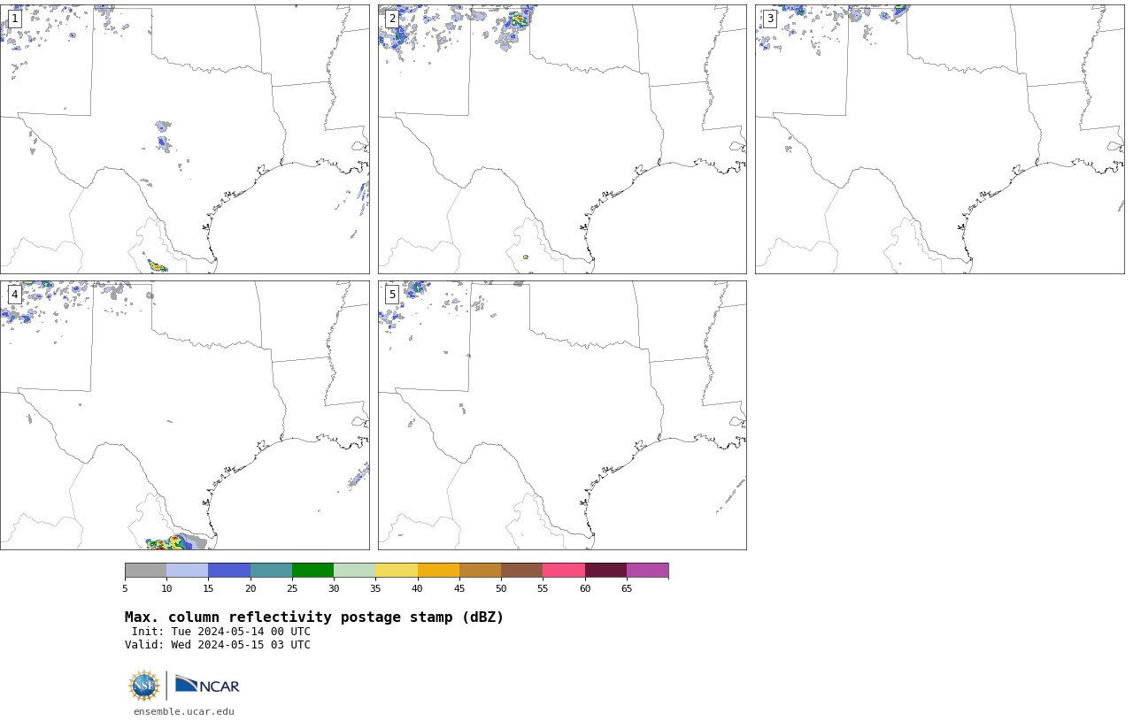Image resolution: width=1133 pixels, height=721 pixels.
Task: Click the colorbar tick label '20'
Action: pos(250,588)
